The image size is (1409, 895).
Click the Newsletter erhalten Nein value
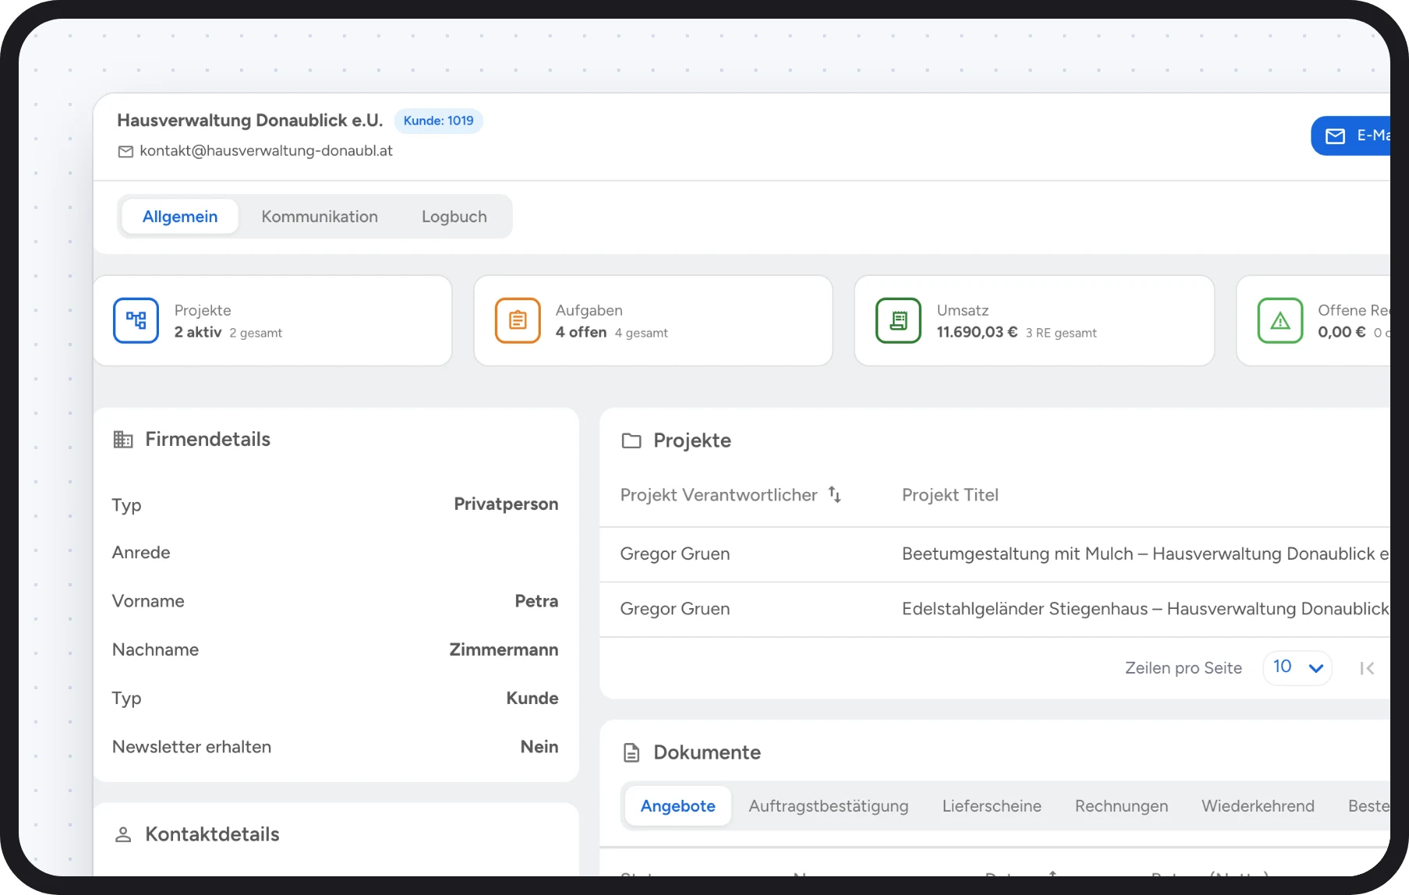539,747
